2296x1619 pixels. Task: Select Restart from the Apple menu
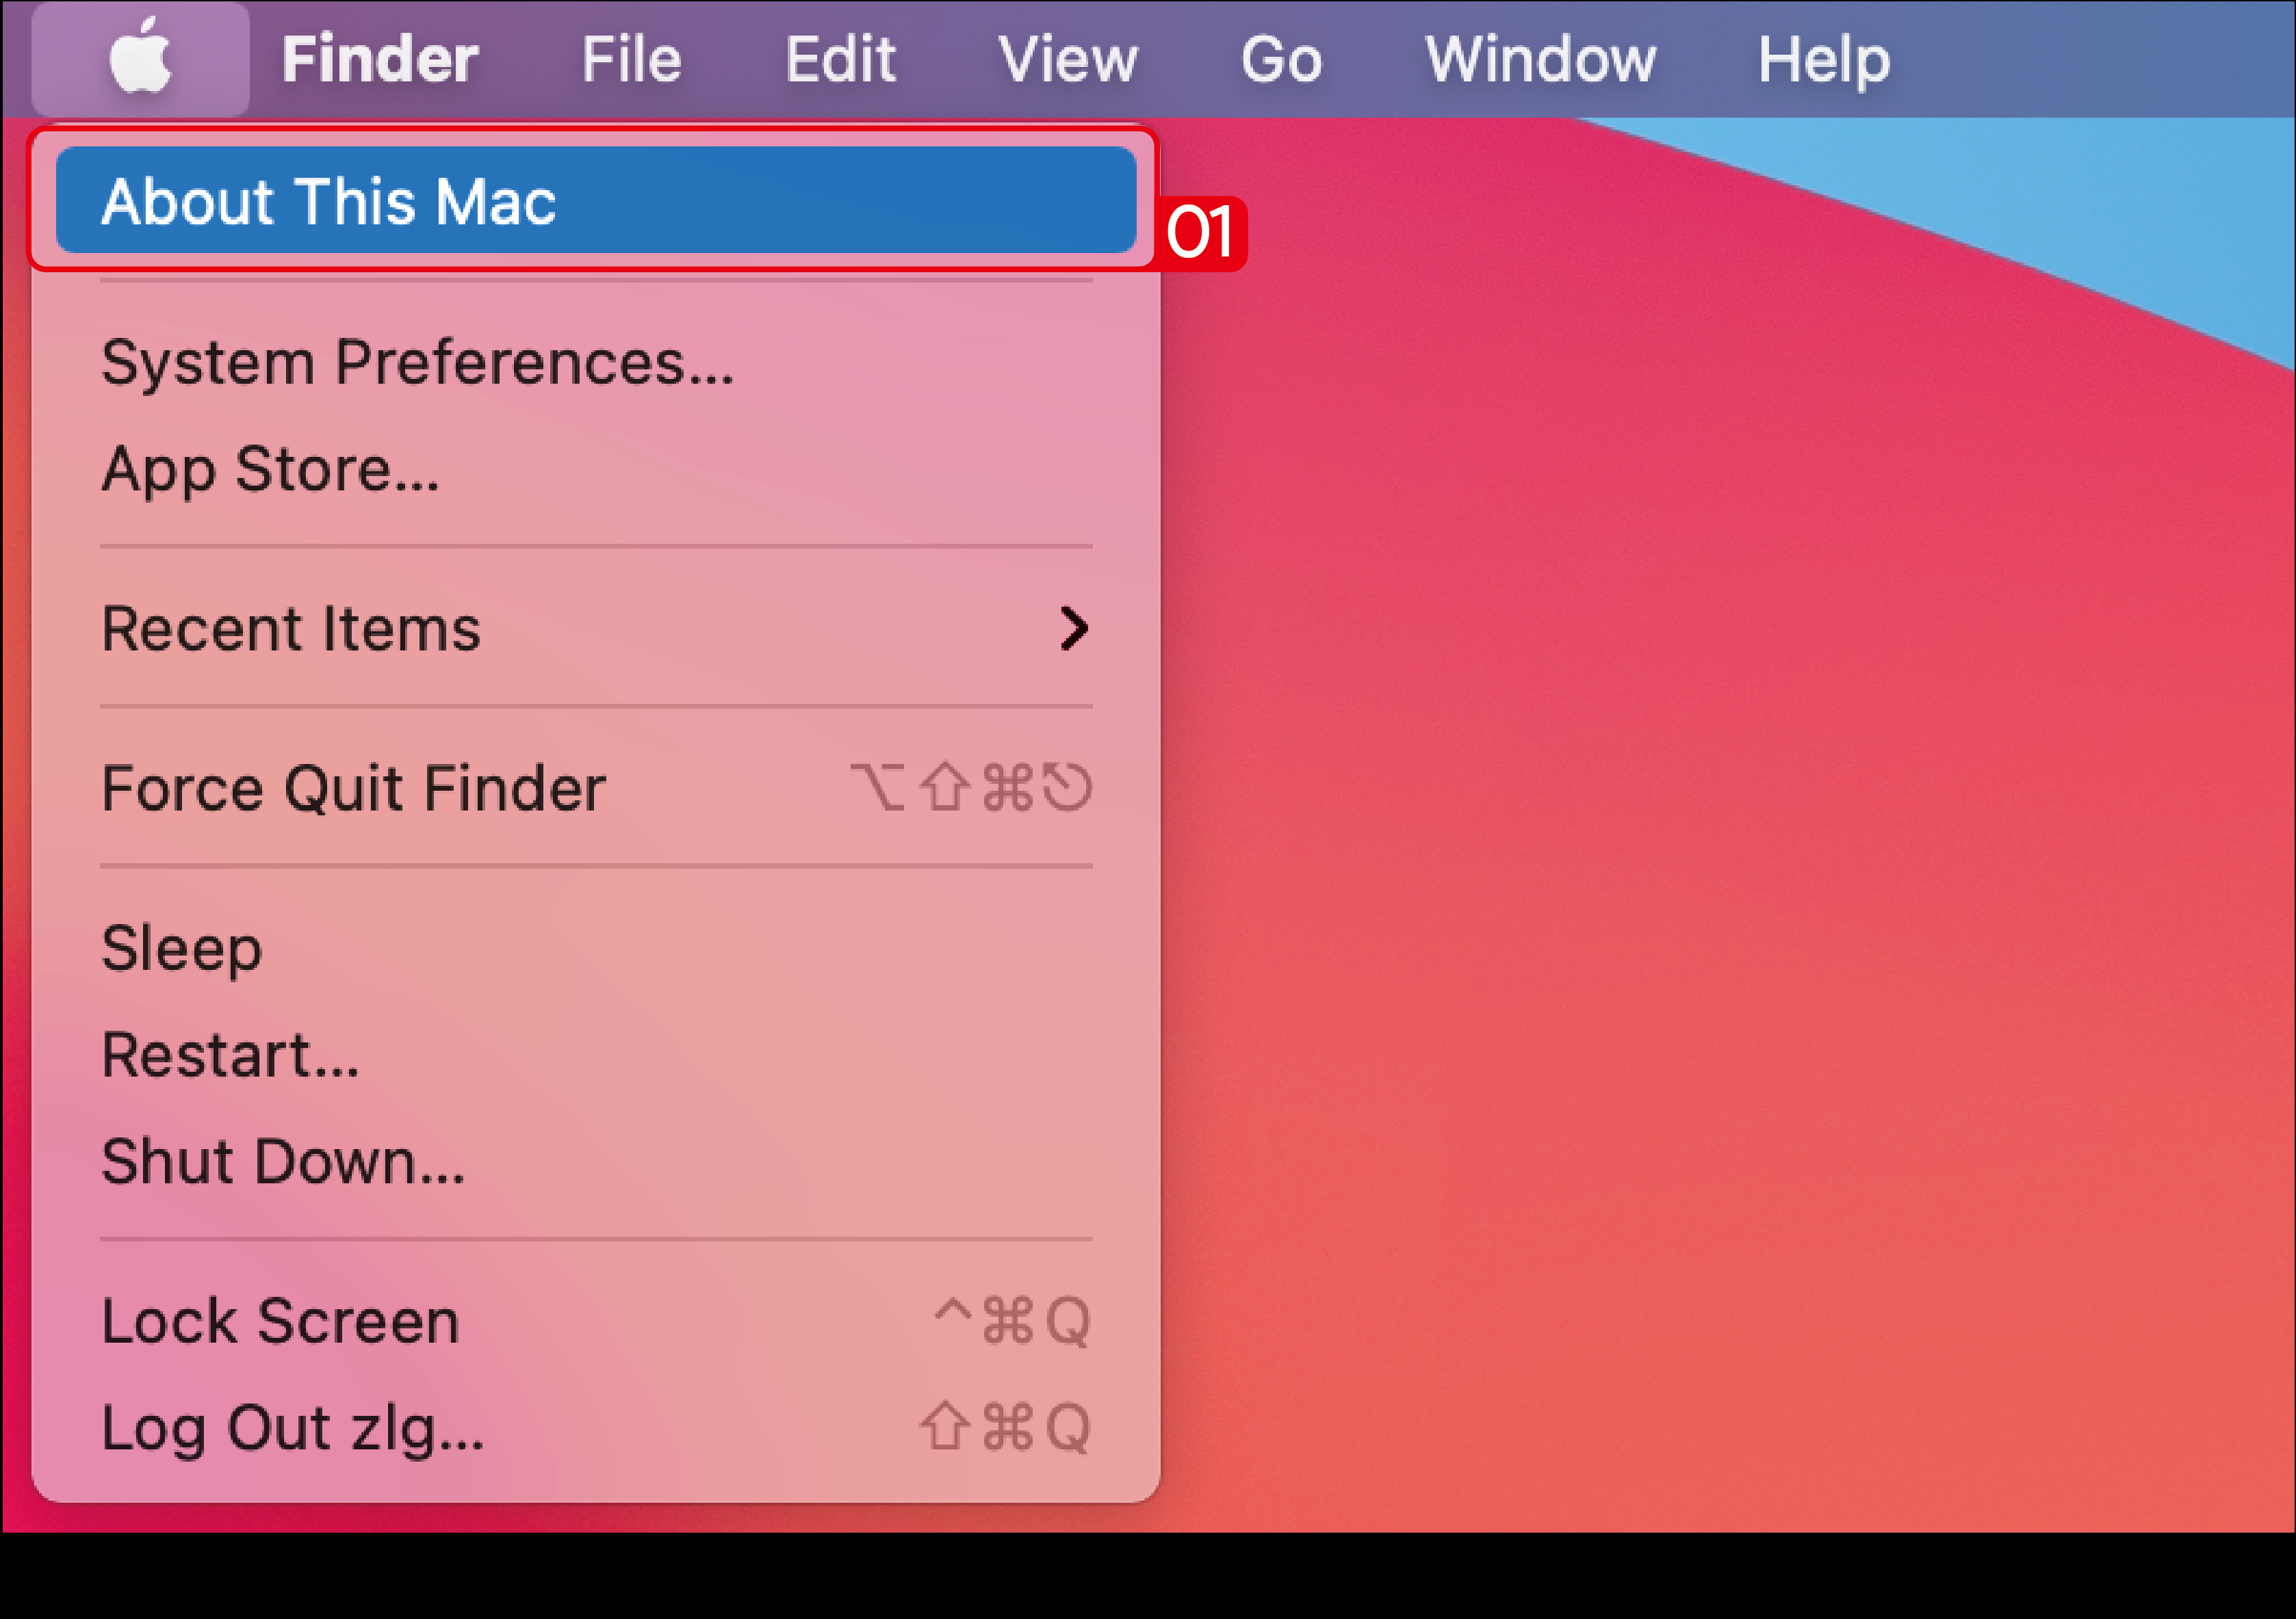[230, 1054]
